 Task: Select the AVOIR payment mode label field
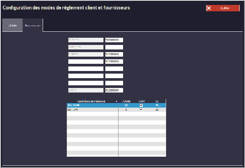tap(85, 90)
